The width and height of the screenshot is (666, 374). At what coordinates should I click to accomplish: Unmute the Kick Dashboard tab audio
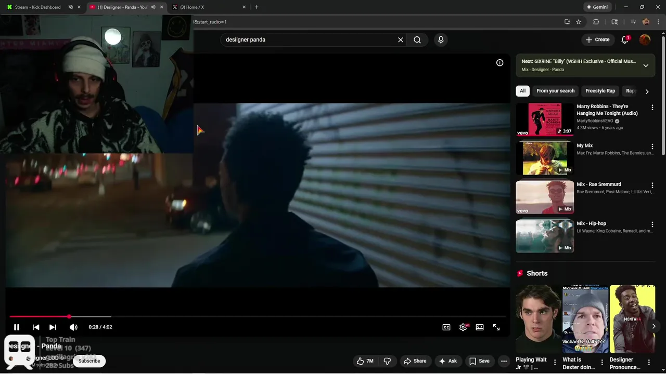click(x=70, y=7)
